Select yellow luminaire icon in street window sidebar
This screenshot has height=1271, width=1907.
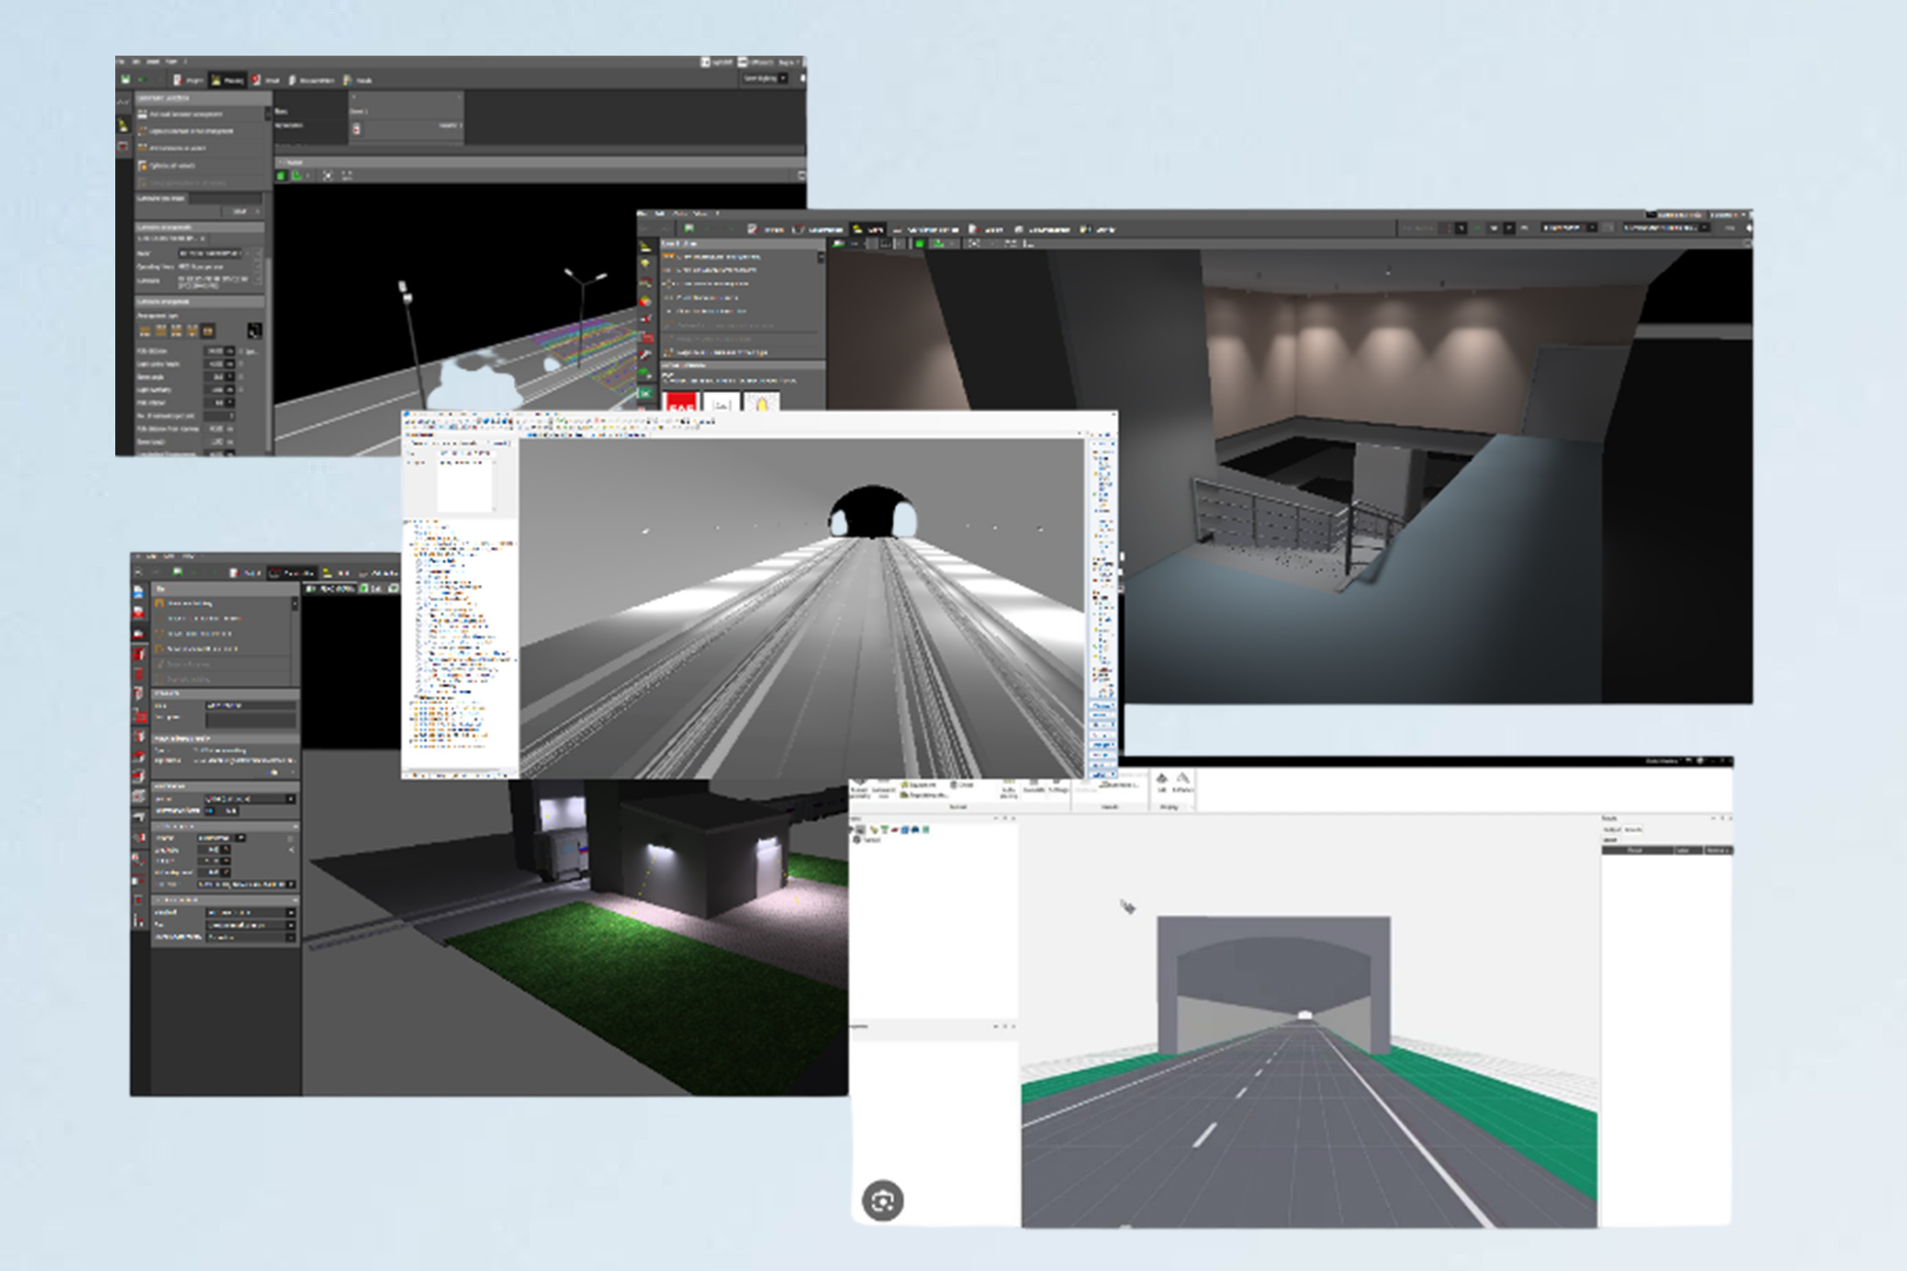tap(123, 125)
